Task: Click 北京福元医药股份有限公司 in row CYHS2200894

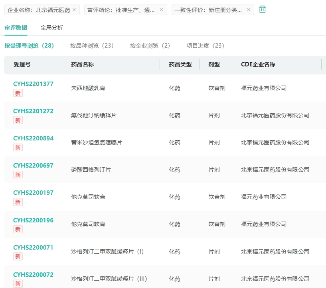Action: 275,142
